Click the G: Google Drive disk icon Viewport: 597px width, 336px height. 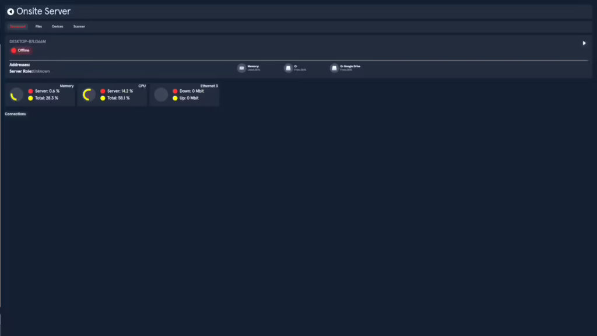click(334, 68)
